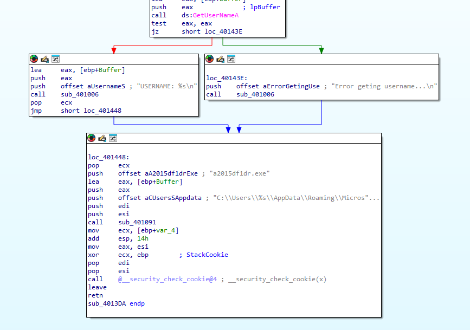Click pencil icon on loc_40143E node
The image size is (470, 330).
click(221, 59)
